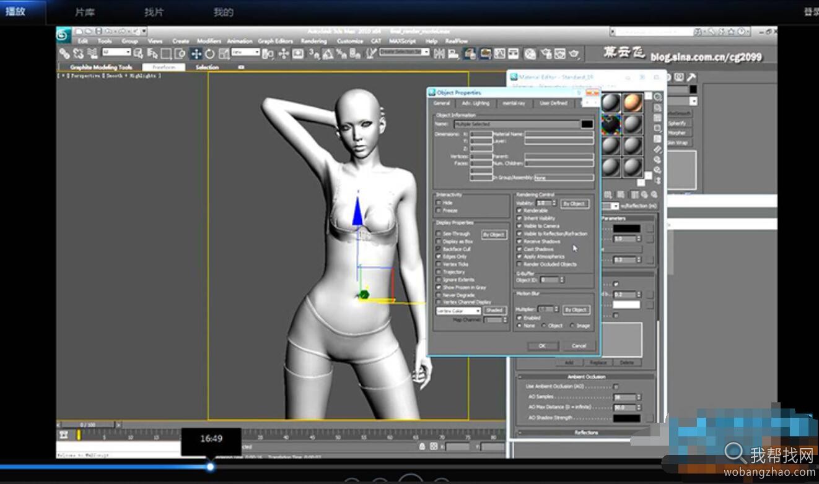
Task: Select the multicolored material sample sphere
Action: [x=611, y=124]
